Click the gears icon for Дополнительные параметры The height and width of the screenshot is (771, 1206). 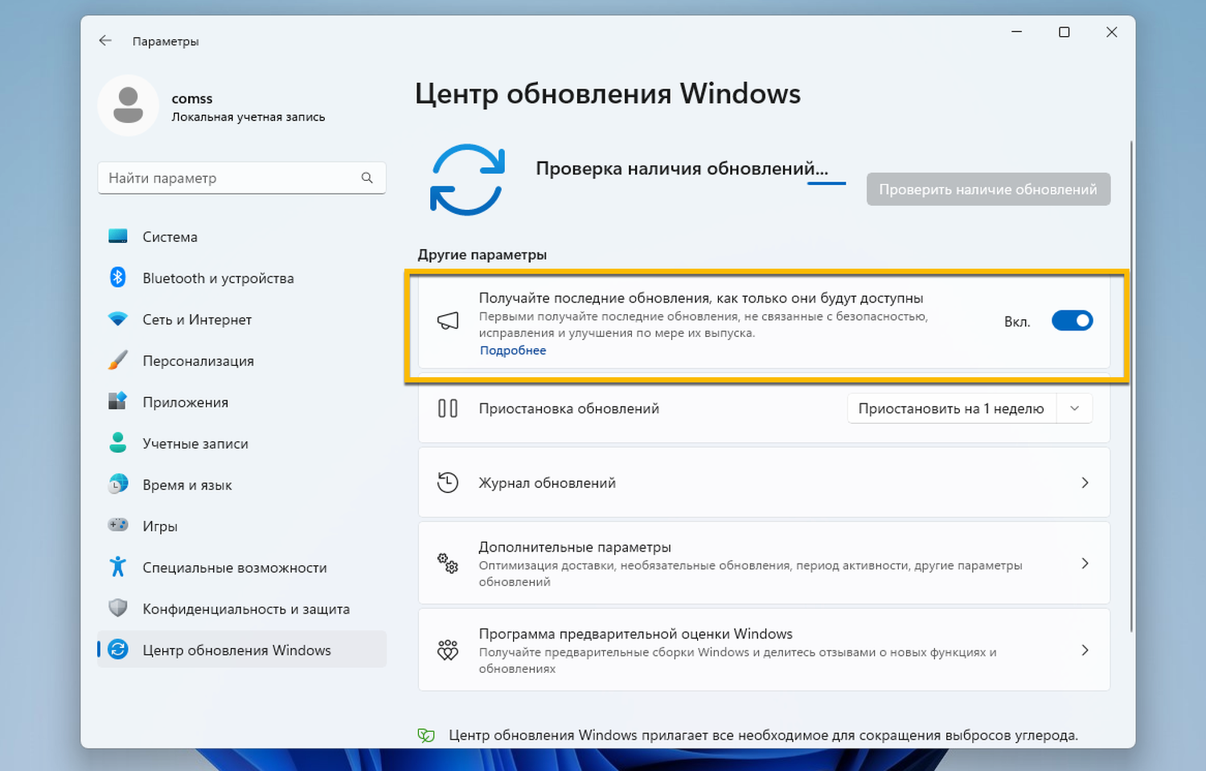[448, 563]
